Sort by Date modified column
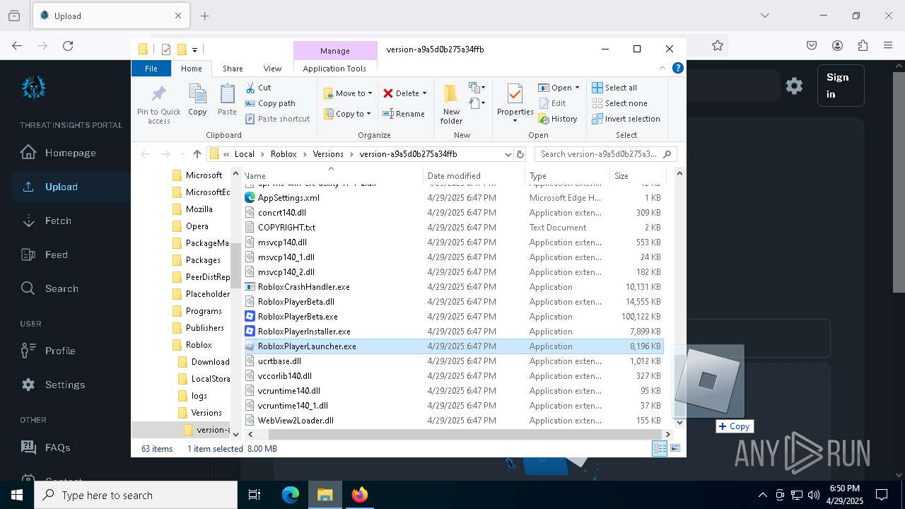The width and height of the screenshot is (905, 509). [474, 176]
